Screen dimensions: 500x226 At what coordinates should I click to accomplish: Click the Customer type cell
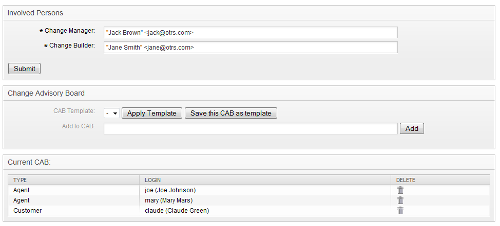pos(28,211)
